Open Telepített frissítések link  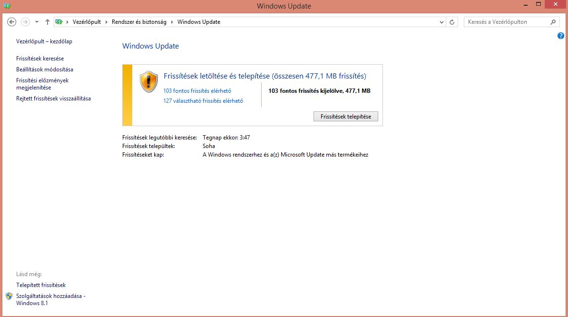41,285
